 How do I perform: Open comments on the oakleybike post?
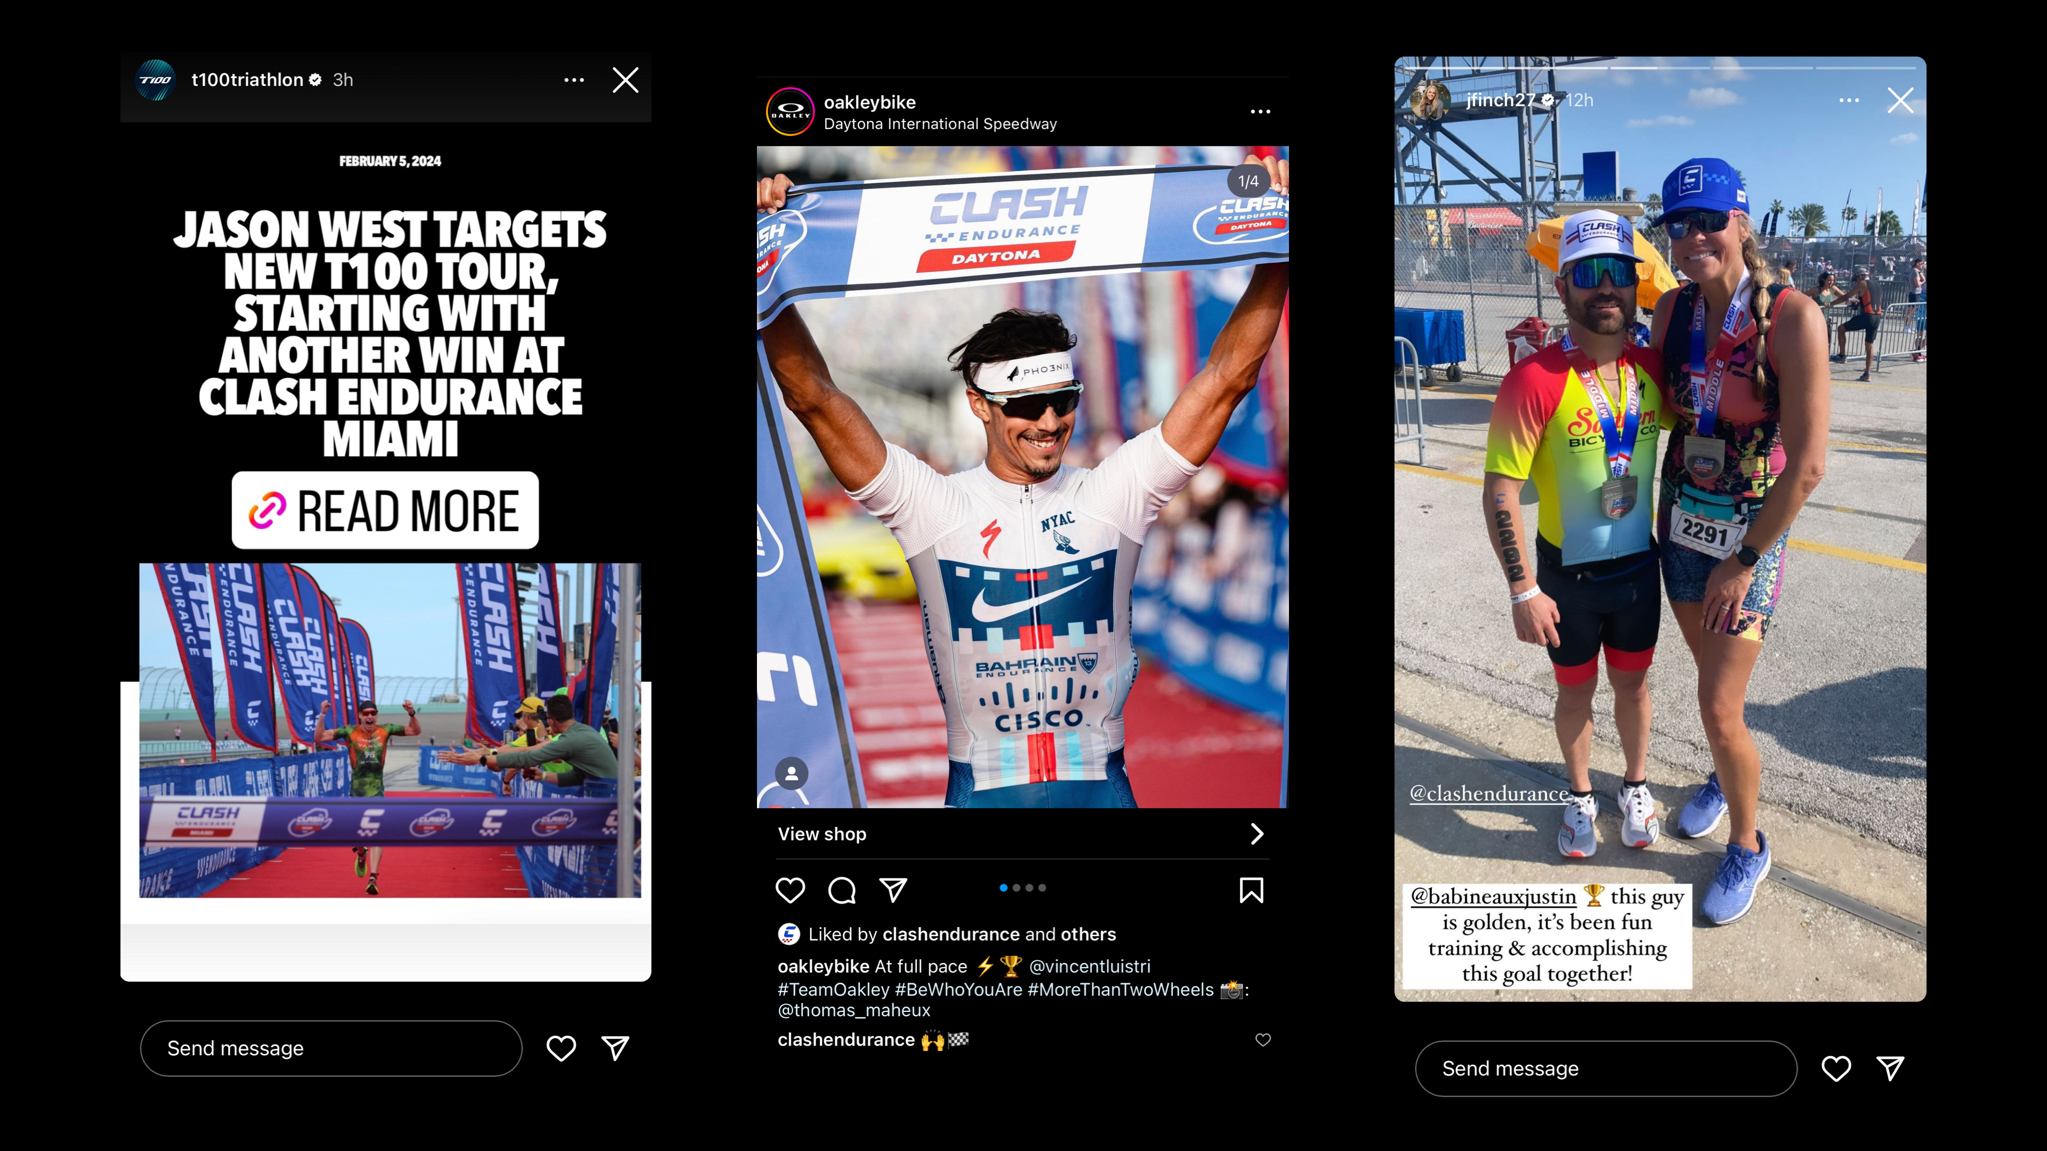tap(842, 890)
